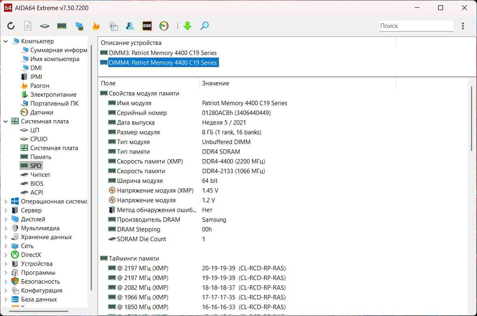Select the Производитель DRAM row
This screenshot has width=477, height=316.
point(167,220)
